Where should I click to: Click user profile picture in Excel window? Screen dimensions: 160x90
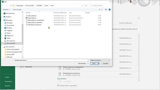(130, 2)
